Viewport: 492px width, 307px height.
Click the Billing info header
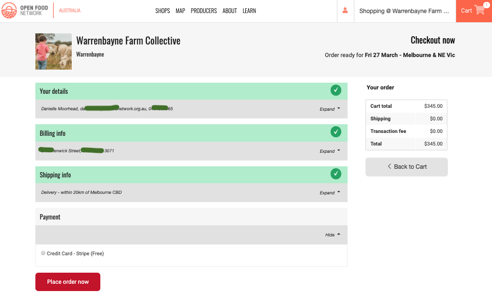point(191,133)
